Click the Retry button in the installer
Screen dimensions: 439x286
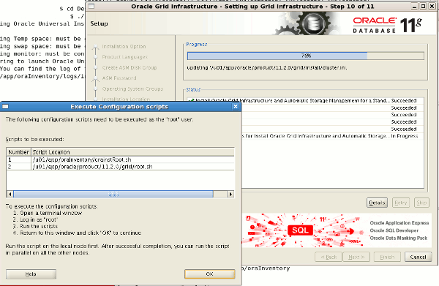tap(401, 203)
